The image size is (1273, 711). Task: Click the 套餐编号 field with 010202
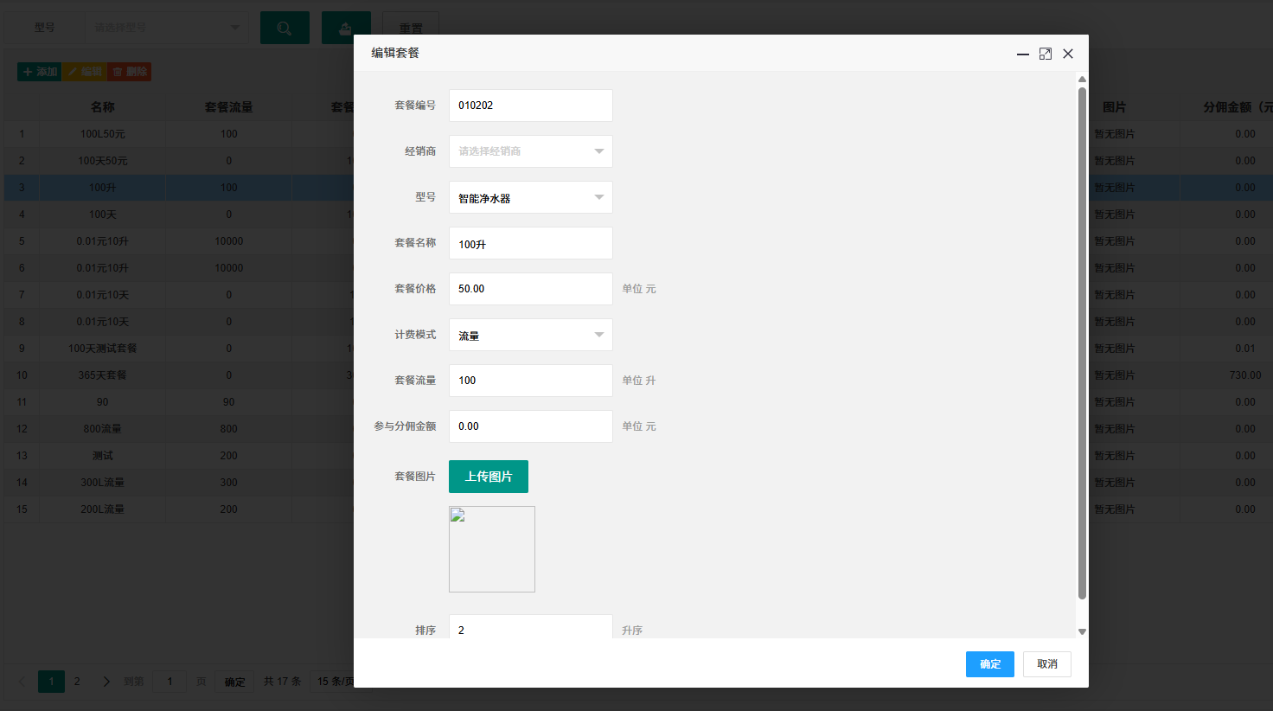coord(531,106)
